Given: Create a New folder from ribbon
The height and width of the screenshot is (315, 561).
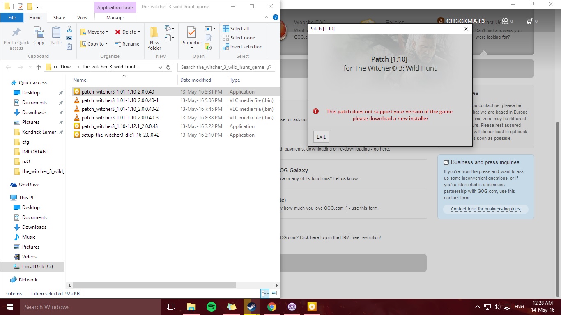Looking at the screenshot, I should tap(154, 38).
